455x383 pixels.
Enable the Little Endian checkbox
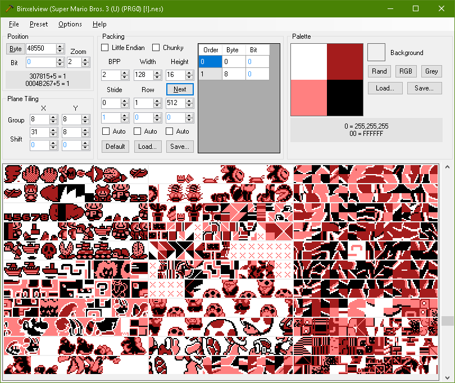tap(104, 48)
